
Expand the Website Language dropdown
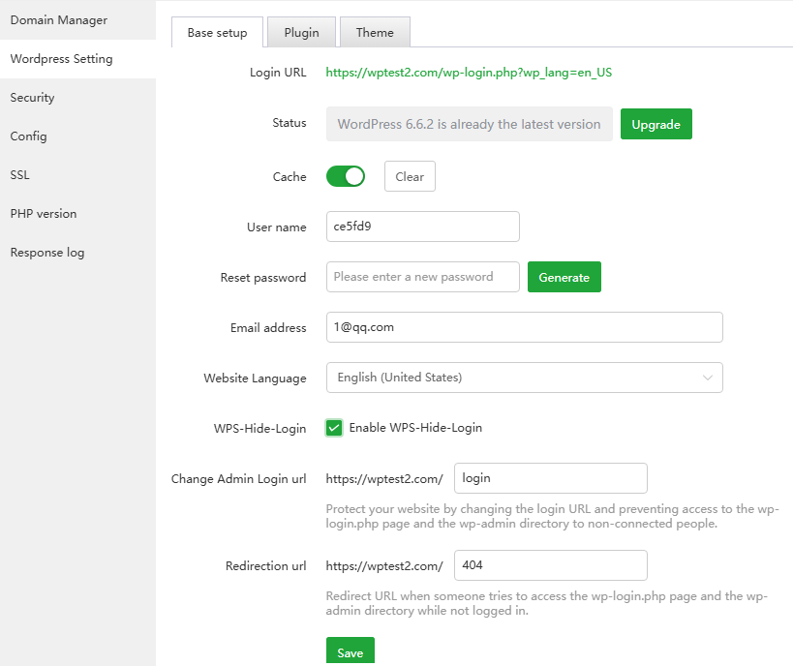click(x=524, y=378)
